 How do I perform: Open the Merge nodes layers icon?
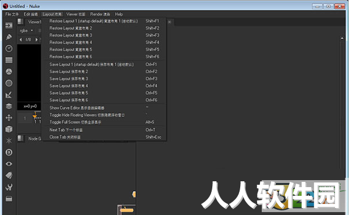coord(9,106)
